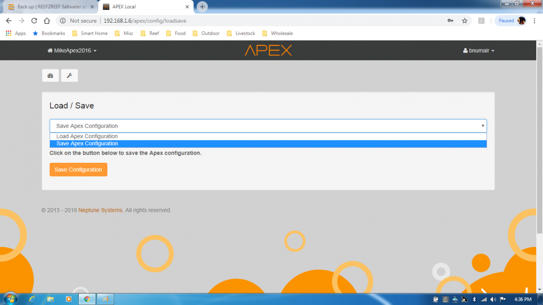The image size is (543, 305).
Task: Open Chrome three-dot menu
Action: [535, 21]
